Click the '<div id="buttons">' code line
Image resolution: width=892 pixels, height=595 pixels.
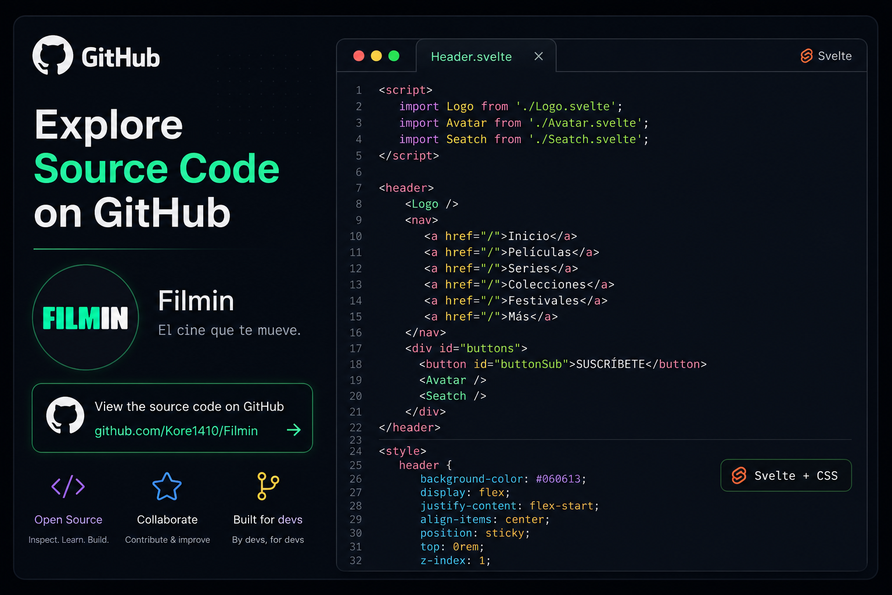tap(466, 348)
